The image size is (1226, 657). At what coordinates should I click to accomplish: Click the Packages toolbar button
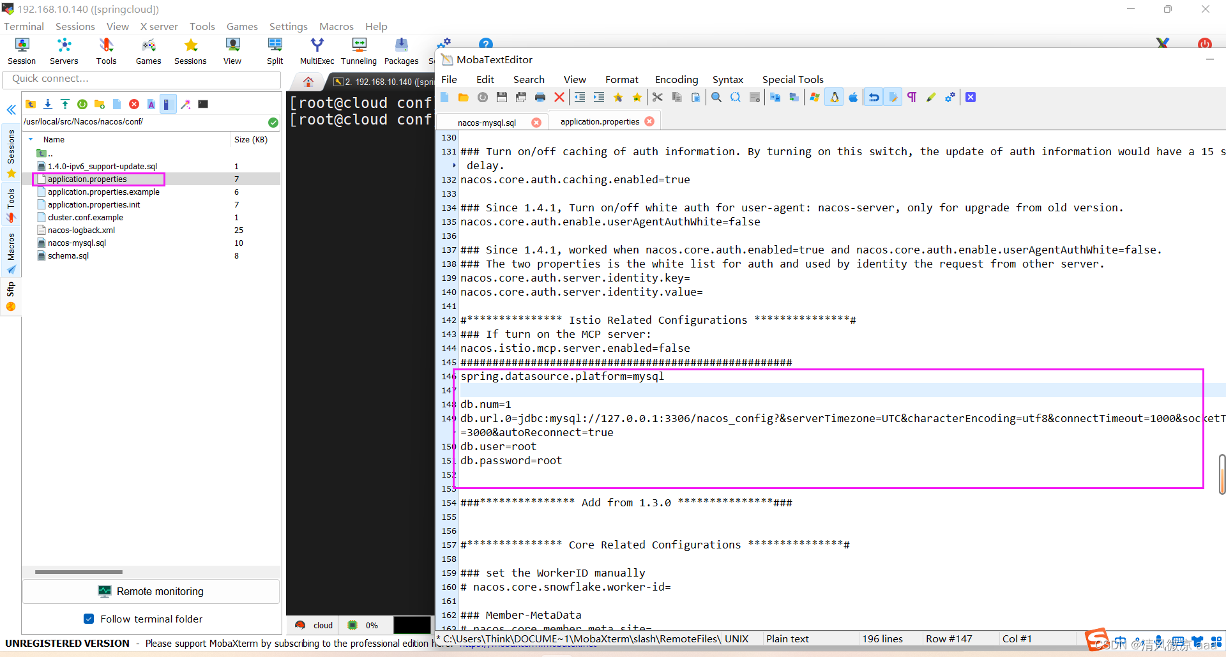402,51
